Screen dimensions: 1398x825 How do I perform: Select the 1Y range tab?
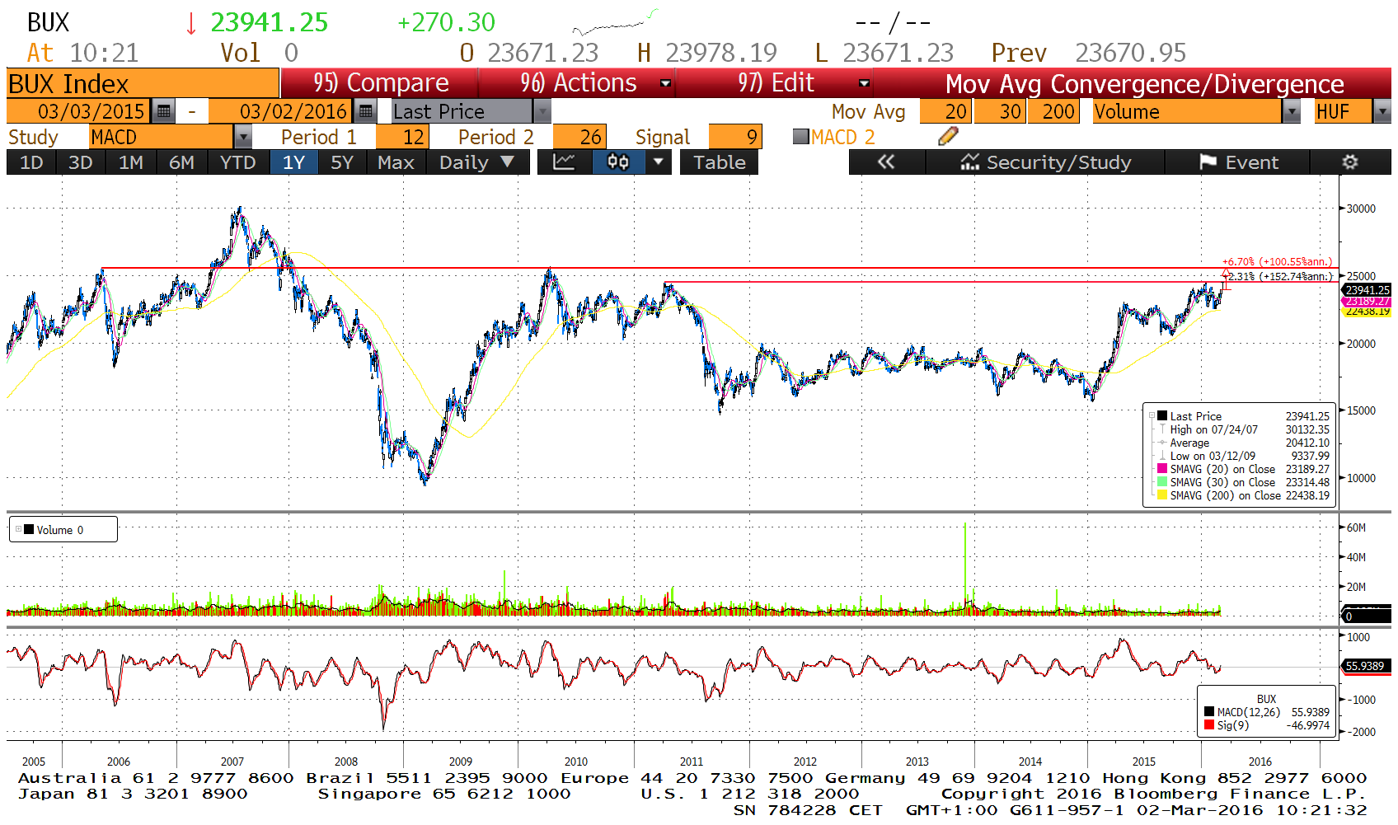(294, 162)
